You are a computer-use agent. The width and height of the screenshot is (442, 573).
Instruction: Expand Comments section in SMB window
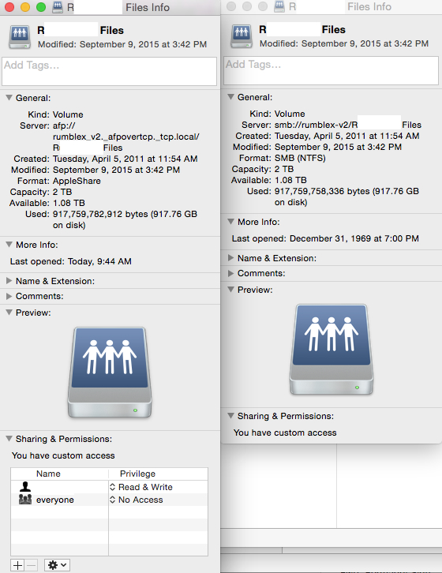230,273
